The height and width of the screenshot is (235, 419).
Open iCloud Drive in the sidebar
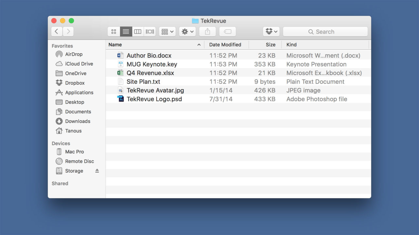tap(79, 64)
